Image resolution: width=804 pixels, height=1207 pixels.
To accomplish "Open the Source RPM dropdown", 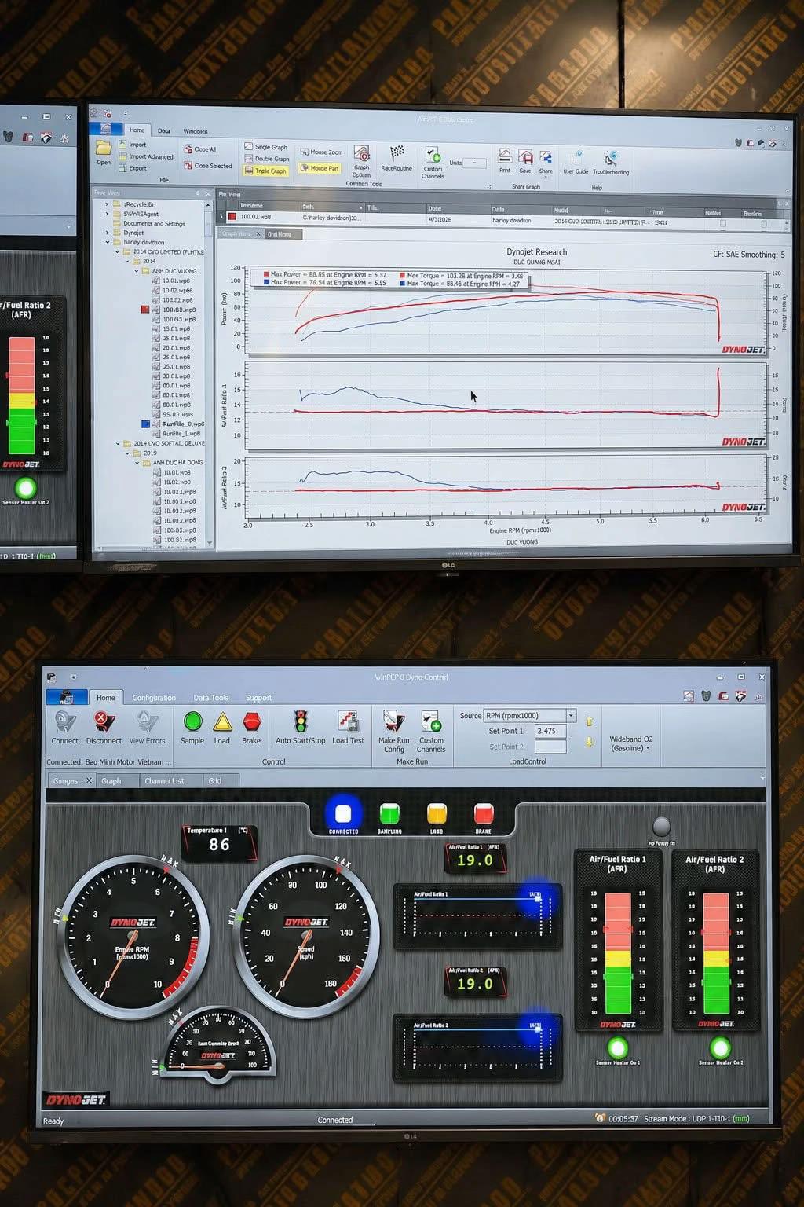I will coord(571,715).
